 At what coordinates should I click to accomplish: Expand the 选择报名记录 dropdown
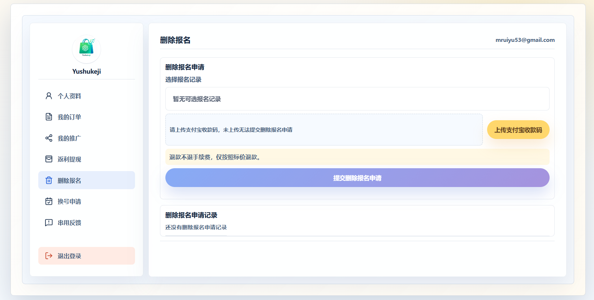[357, 99]
